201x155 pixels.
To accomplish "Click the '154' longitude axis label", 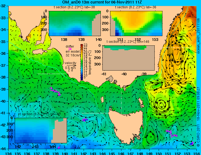I will (196, 153).
